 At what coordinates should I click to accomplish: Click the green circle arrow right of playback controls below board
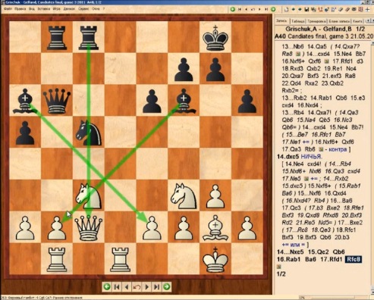(167, 287)
